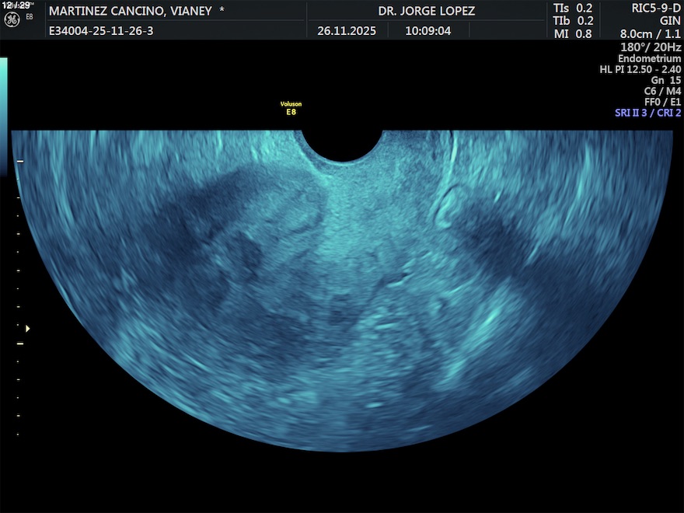Click the exam date 26.11.2025
The height and width of the screenshot is (513, 684).
click(x=347, y=31)
